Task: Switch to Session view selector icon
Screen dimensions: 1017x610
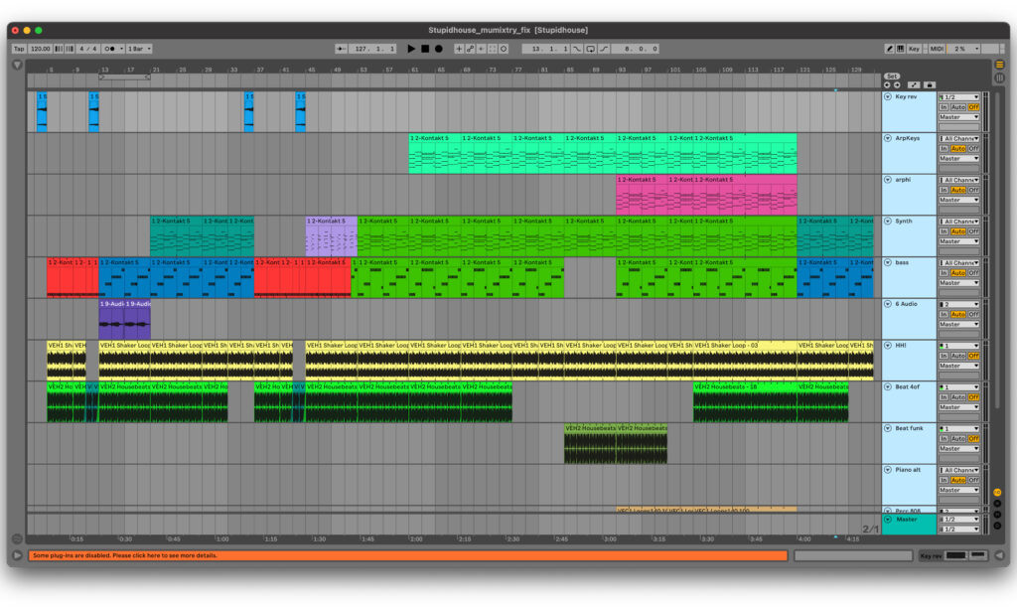Action: click(999, 77)
